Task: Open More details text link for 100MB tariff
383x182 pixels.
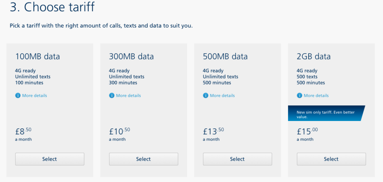Action: 34,96
